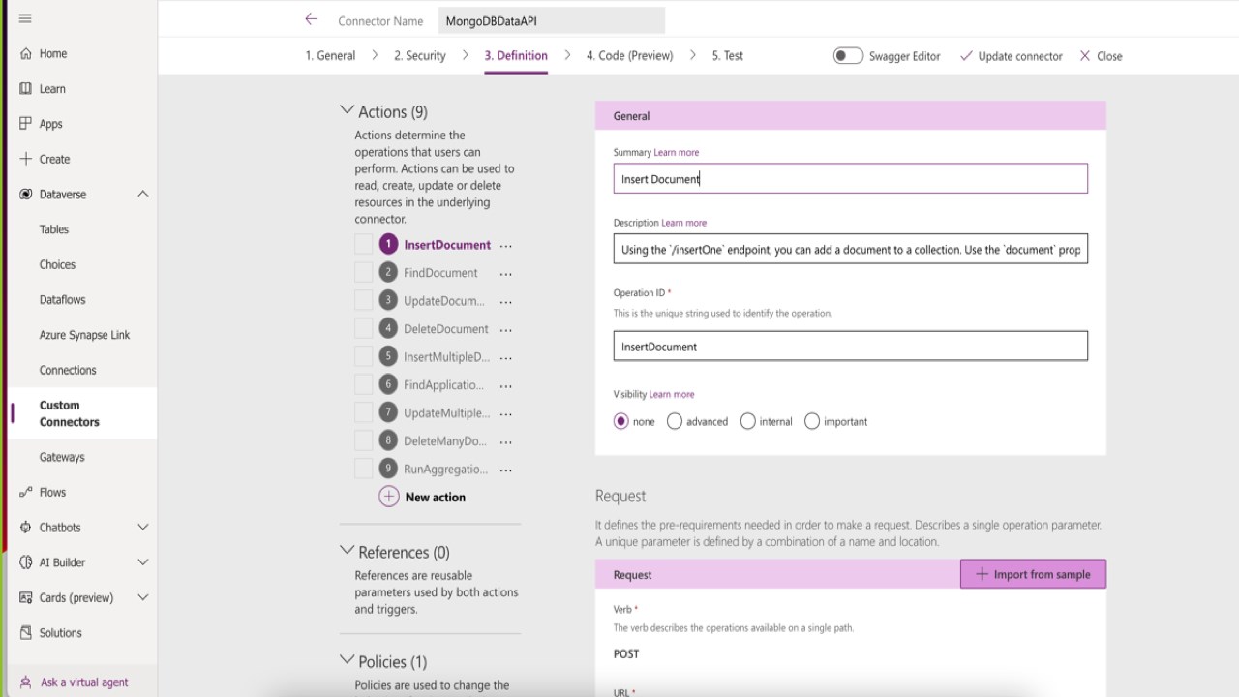Go to the 5. Test step
This screenshot has width=1239, height=697.
[x=728, y=56]
